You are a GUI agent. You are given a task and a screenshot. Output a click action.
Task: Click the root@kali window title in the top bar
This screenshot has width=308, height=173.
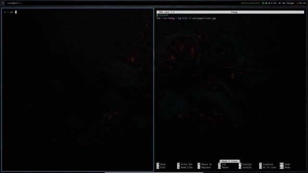14,3
